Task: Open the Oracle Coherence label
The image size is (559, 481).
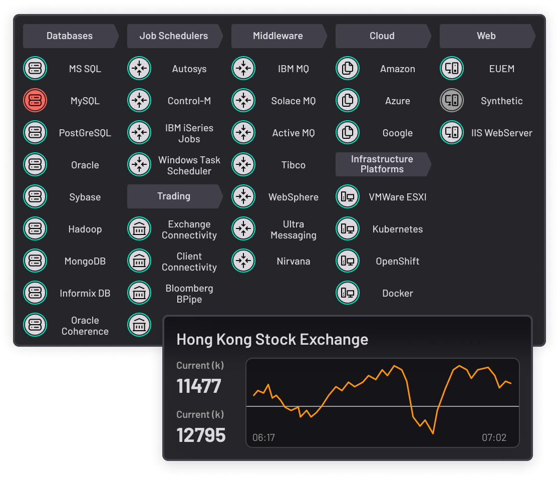Action: click(x=85, y=326)
